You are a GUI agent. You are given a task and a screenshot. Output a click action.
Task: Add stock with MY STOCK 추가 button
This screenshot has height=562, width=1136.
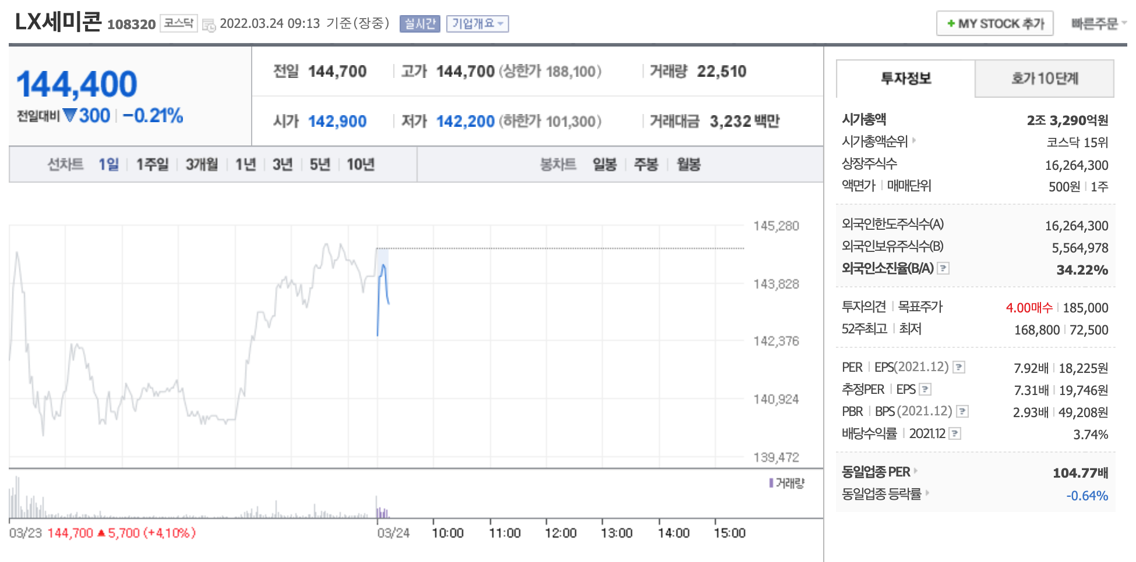pos(995,24)
